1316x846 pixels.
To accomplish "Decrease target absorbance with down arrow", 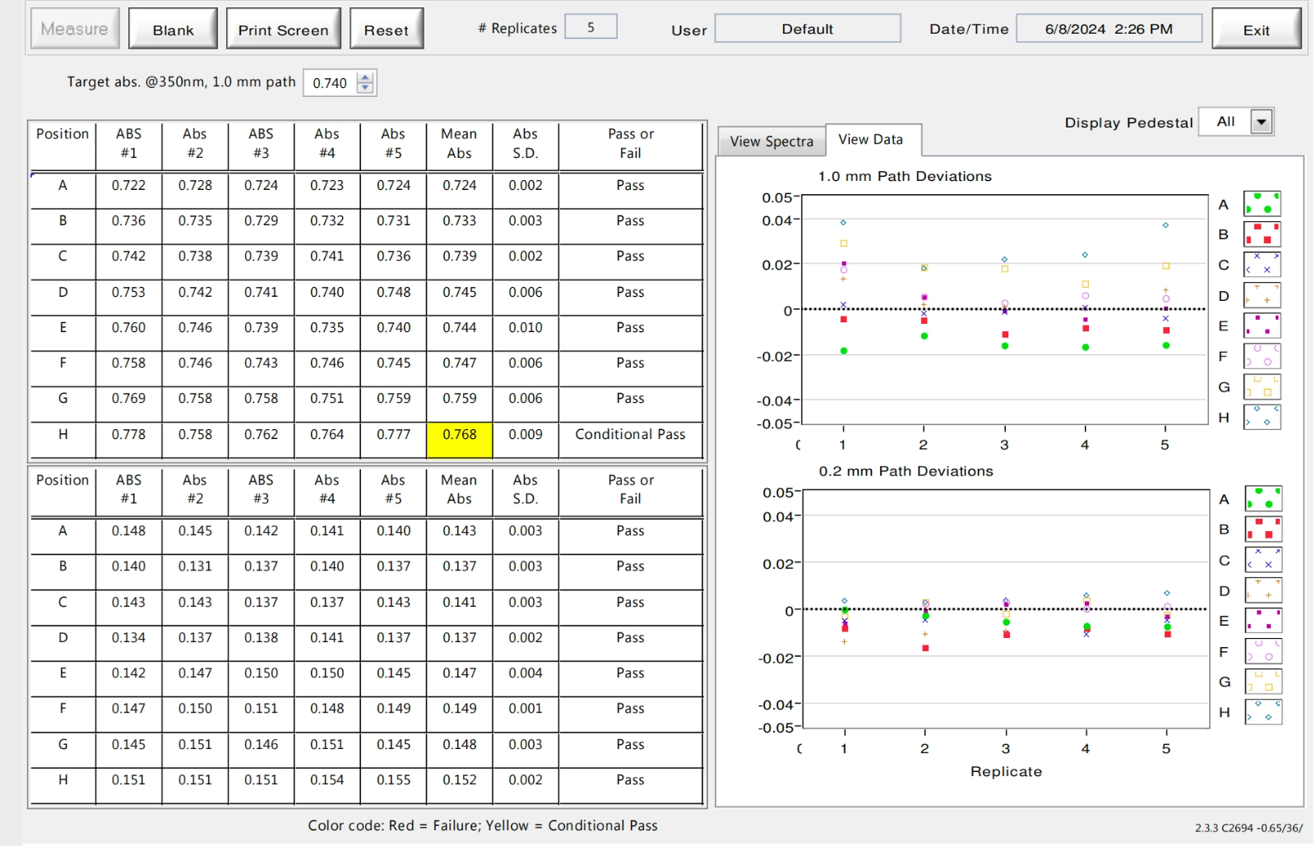I will coord(366,88).
